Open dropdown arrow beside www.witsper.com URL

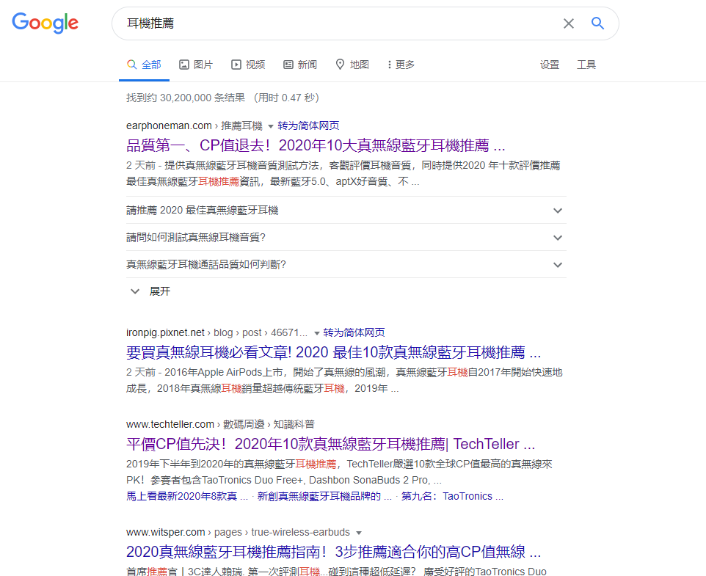358,533
